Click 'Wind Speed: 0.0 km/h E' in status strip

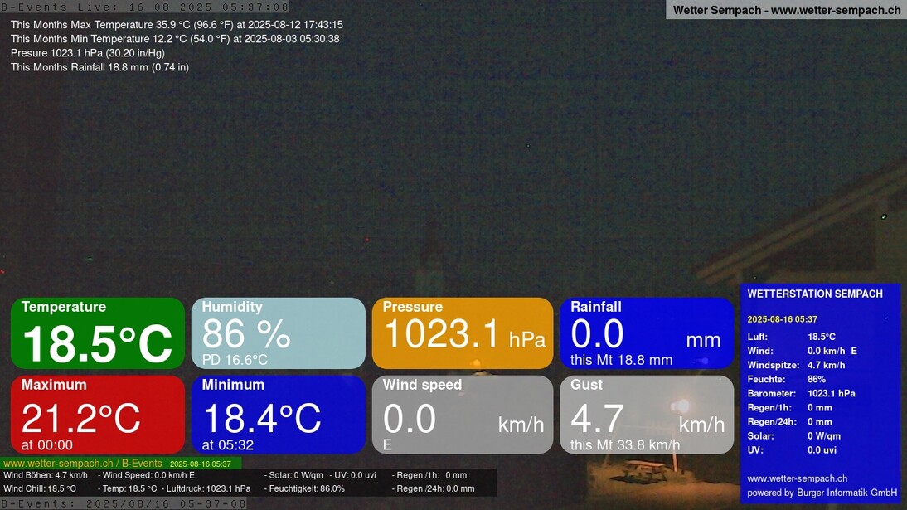[148, 475]
